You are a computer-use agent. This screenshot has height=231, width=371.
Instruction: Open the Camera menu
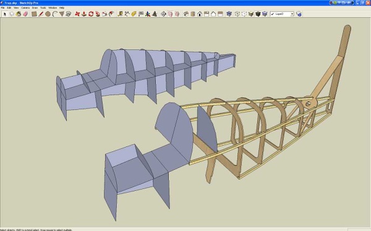point(25,8)
